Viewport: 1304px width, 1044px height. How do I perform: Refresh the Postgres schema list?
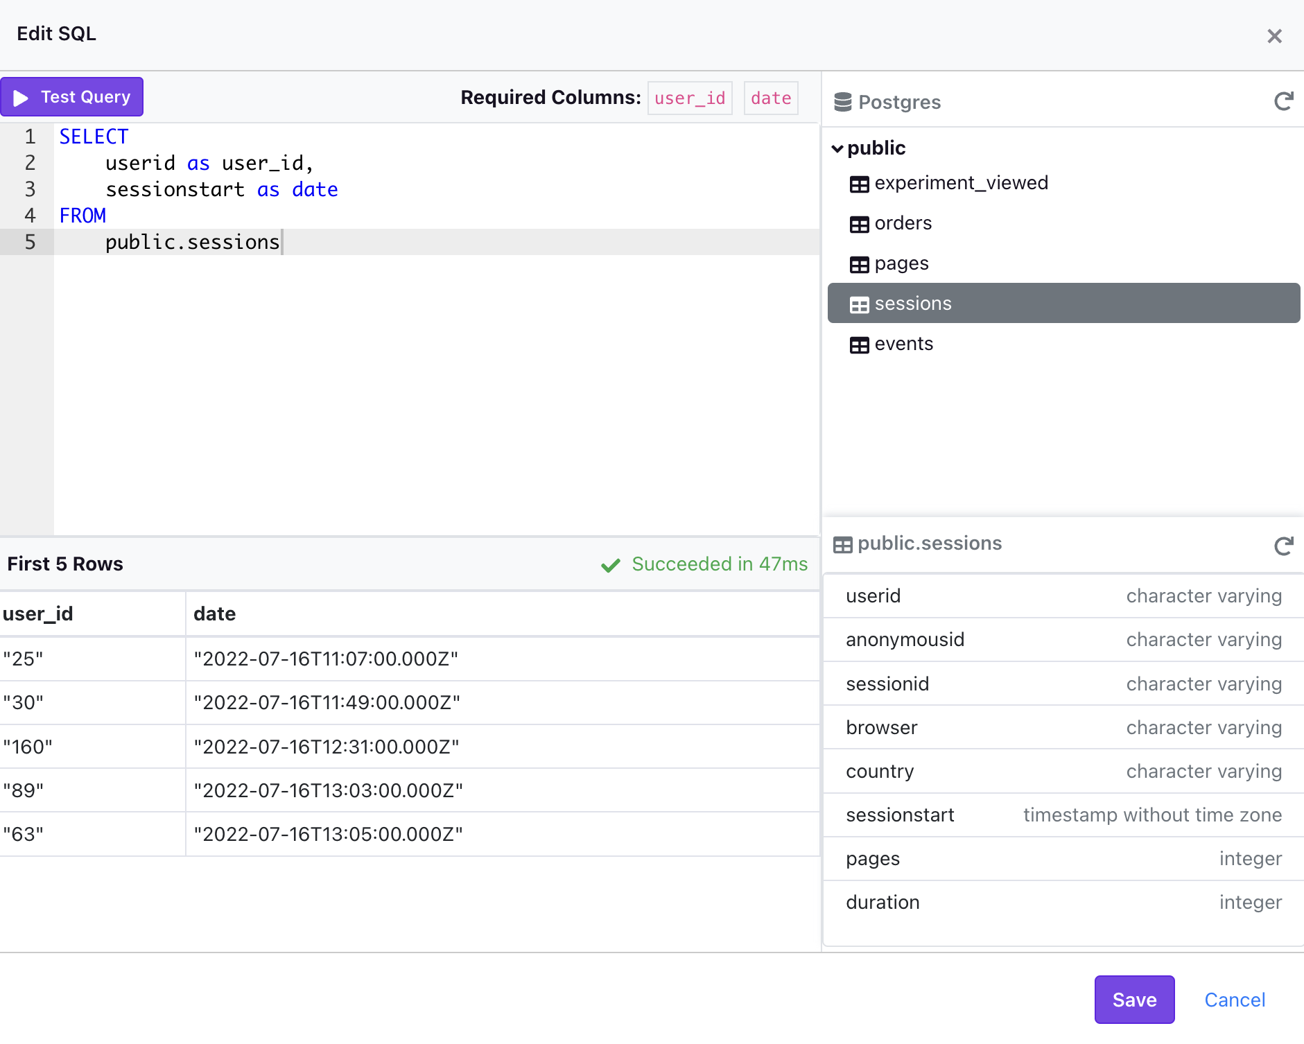tap(1283, 102)
